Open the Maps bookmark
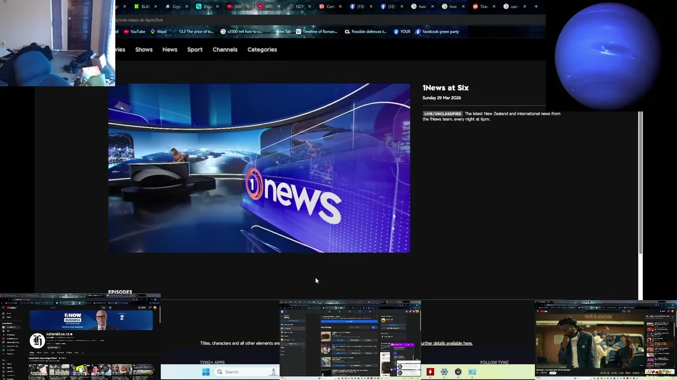The width and height of the screenshot is (677, 380). tap(159, 32)
